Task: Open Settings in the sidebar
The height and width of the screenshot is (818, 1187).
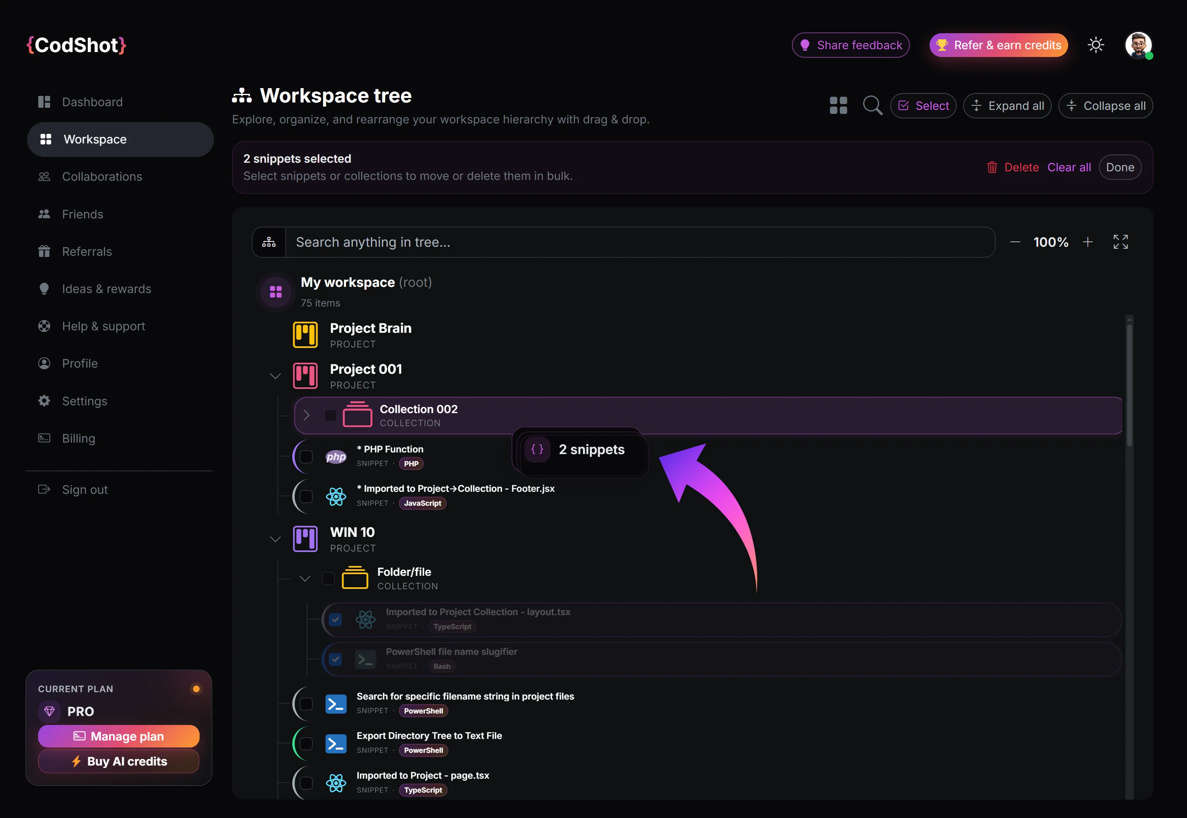Action: click(120, 401)
